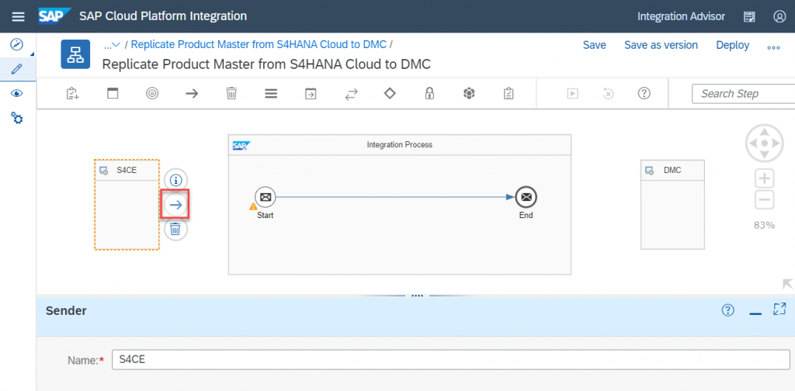Open the toolbar help question mark
The height and width of the screenshot is (391, 795).
tap(644, 94)
